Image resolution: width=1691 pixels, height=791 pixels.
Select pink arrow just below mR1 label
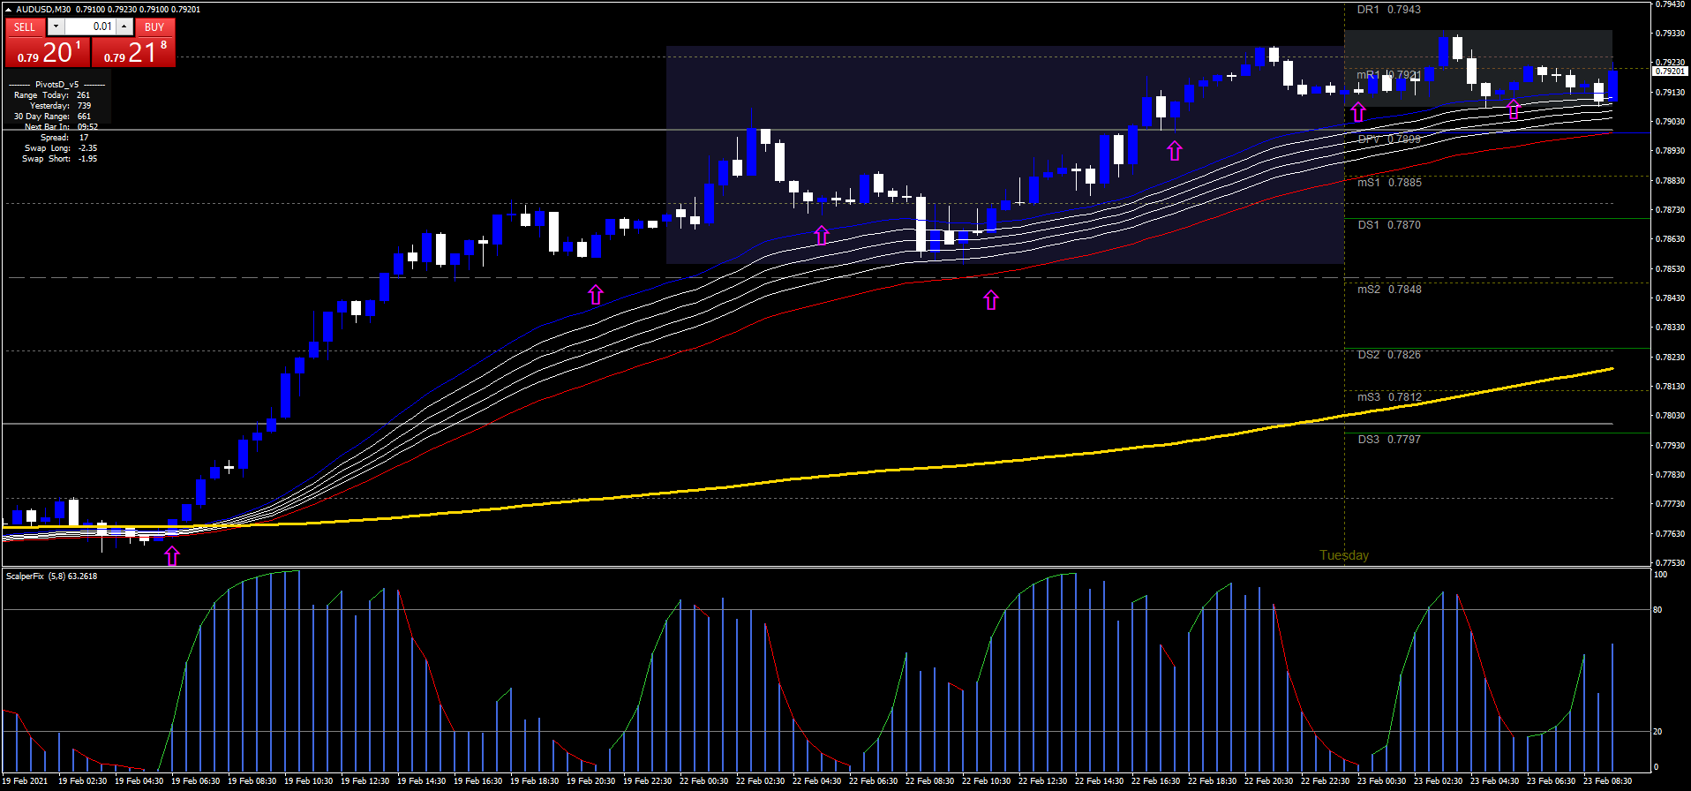(x=1358, y=112)
